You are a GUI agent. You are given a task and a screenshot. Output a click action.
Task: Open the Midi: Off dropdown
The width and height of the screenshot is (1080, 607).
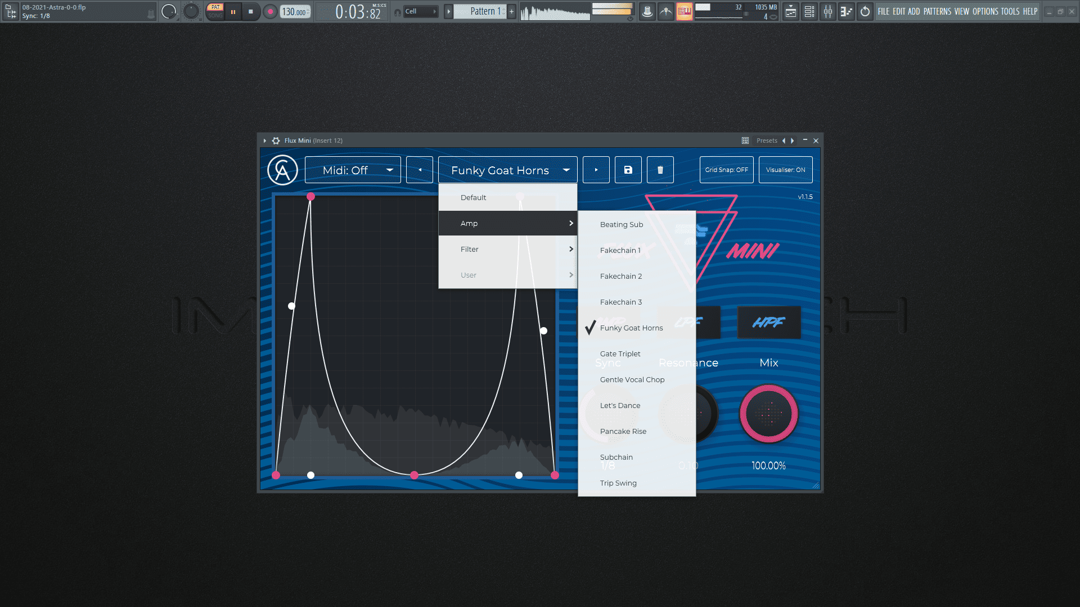click(x=353, y=170)
